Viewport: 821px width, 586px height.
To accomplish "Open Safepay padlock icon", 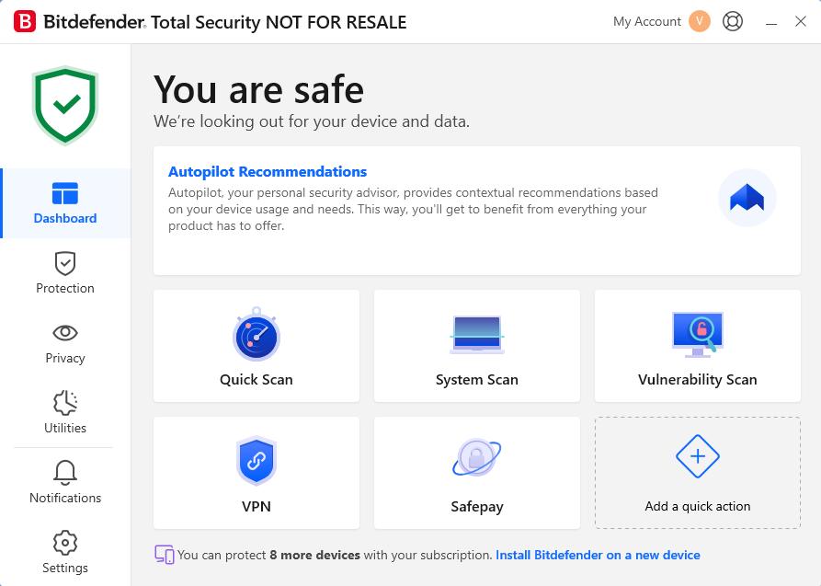I will coord(476,457).
